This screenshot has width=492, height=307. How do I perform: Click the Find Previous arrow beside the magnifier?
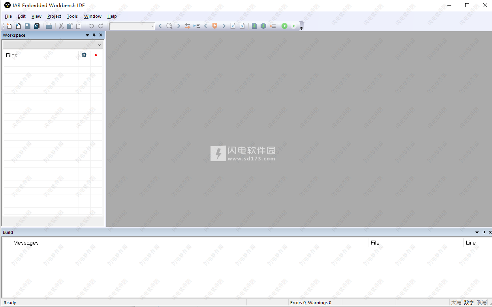(160, 26)
